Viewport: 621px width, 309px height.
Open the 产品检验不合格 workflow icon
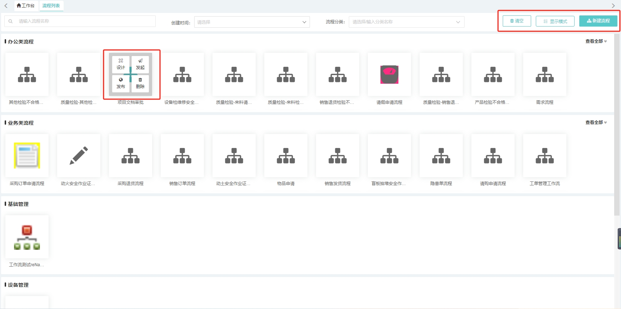(493, 74)
